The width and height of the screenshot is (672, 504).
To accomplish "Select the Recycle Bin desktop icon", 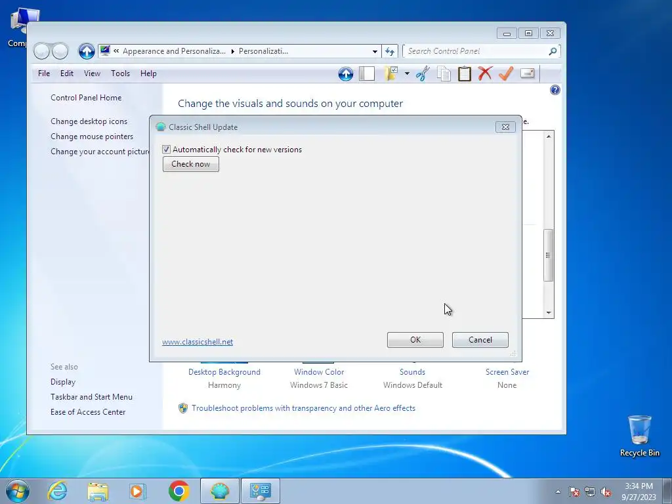I will pyautogui.click(x=639, y=436).
